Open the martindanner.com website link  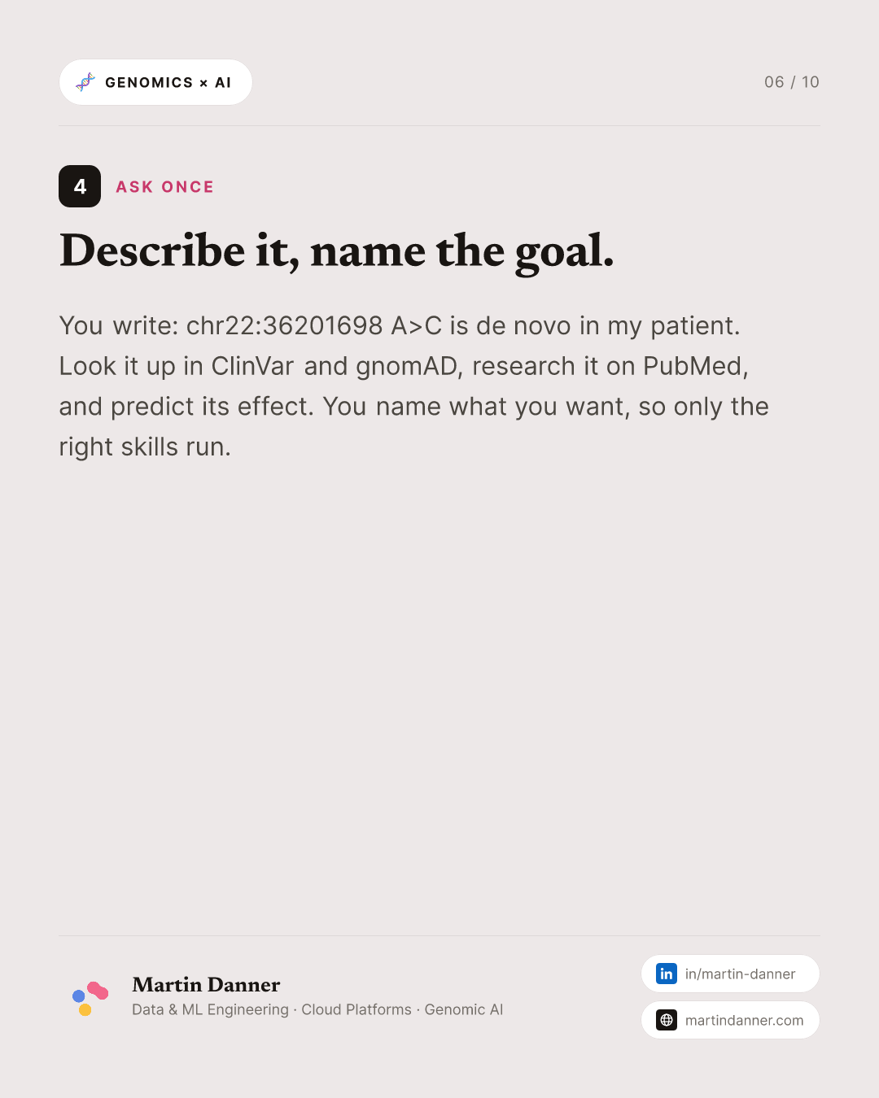click(730, 1020)
